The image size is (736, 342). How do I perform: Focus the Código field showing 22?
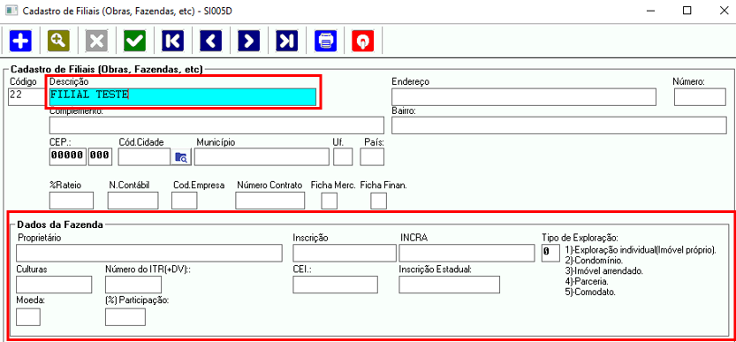(27, 97)
